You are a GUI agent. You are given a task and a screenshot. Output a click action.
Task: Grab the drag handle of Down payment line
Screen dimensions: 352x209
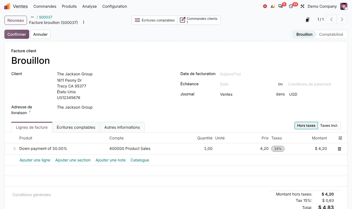click(x=15, y=149)
